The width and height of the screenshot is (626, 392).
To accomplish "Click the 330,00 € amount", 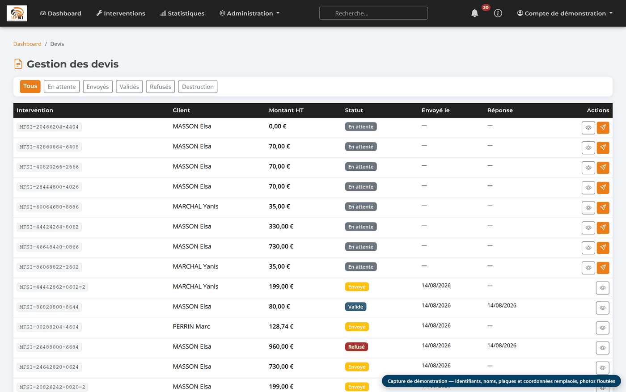I will pos(281,227).
